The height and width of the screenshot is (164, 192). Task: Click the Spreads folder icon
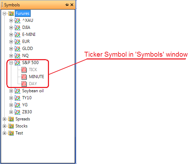[11, 119]
